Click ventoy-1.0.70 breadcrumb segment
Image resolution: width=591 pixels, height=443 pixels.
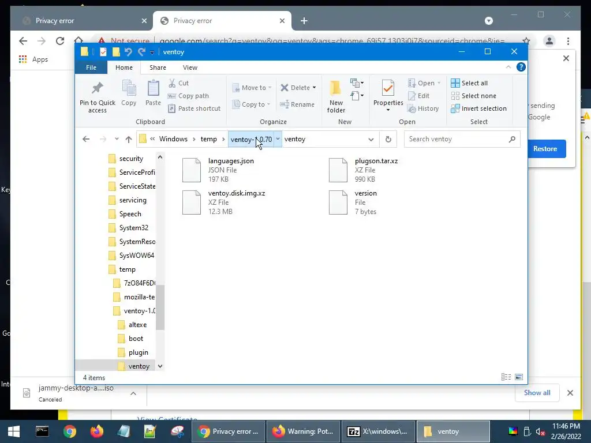click(251, 139)
